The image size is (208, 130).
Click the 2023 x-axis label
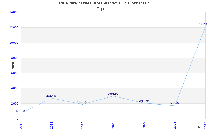point(175,125)
